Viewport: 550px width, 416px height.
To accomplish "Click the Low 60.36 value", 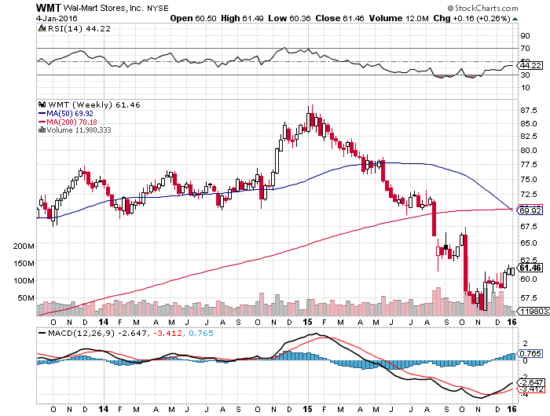I will (289, 18).
